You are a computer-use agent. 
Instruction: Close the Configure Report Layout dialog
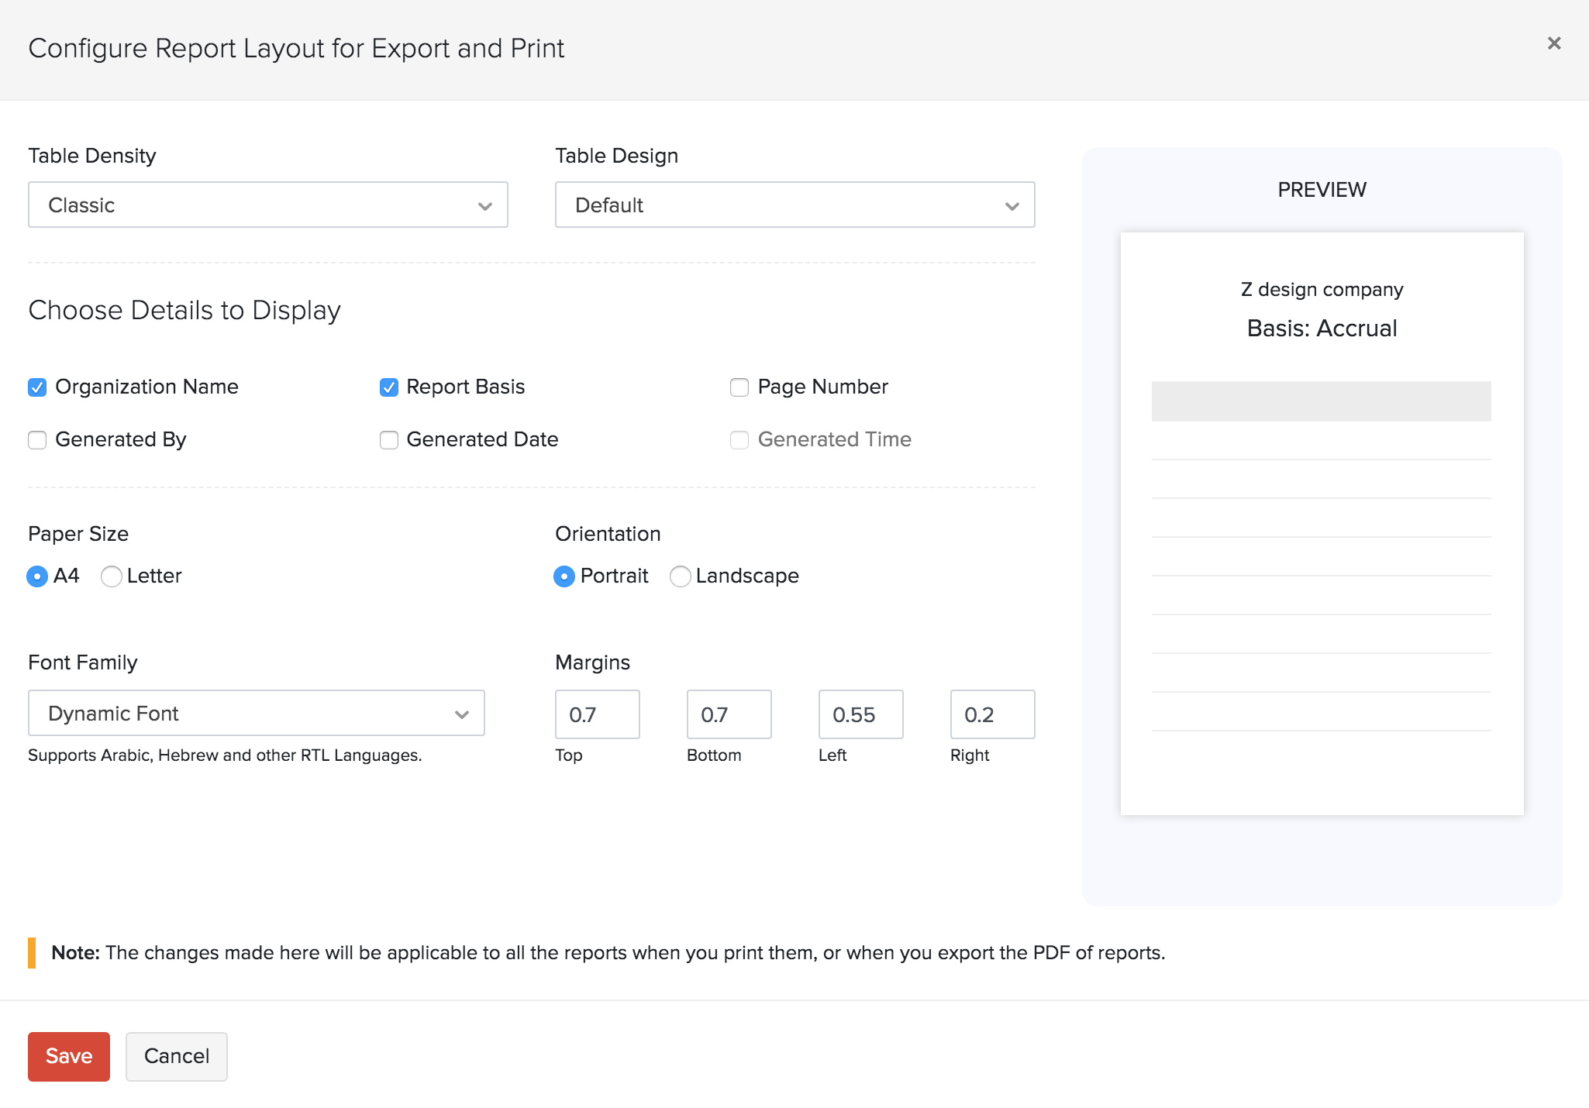coord(1553,43)
